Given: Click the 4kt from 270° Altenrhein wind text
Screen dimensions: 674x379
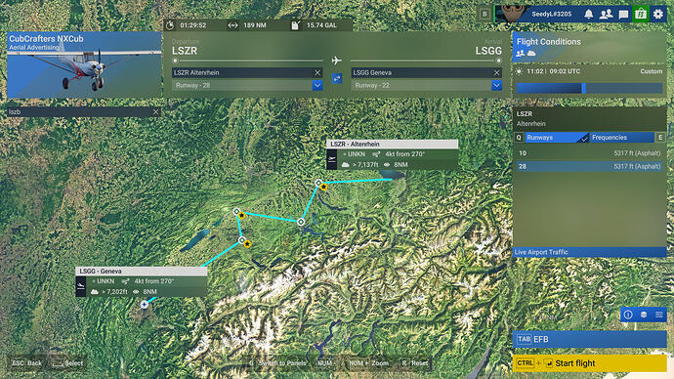Looking at the screenshot, I should point(404,154).
